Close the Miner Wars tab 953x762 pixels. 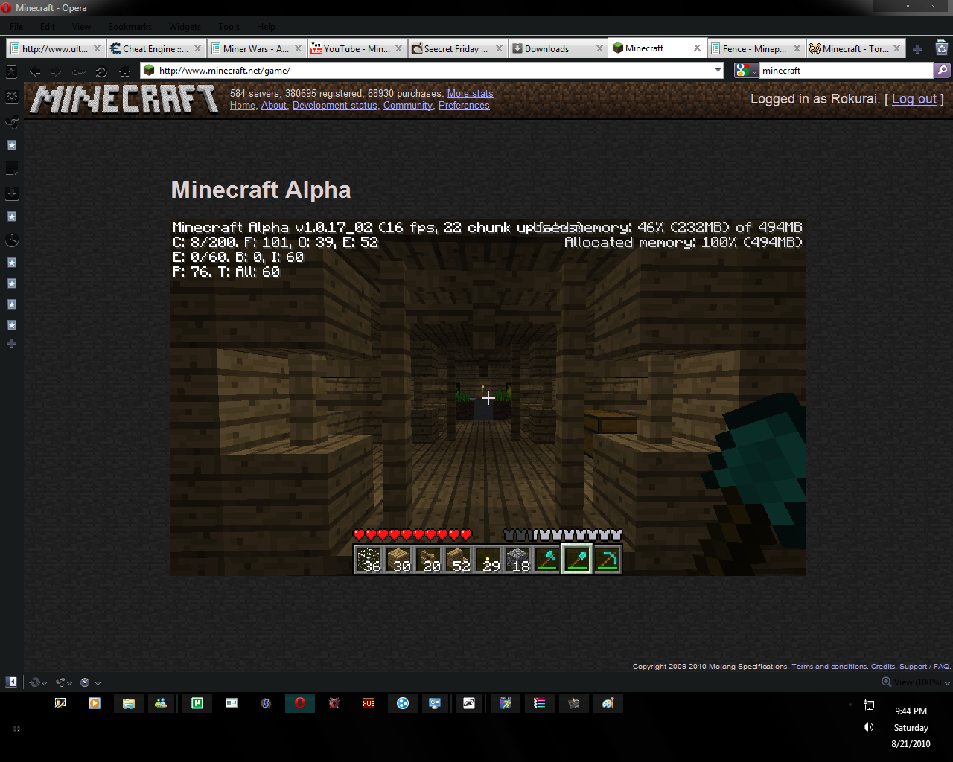pos(298,49)
